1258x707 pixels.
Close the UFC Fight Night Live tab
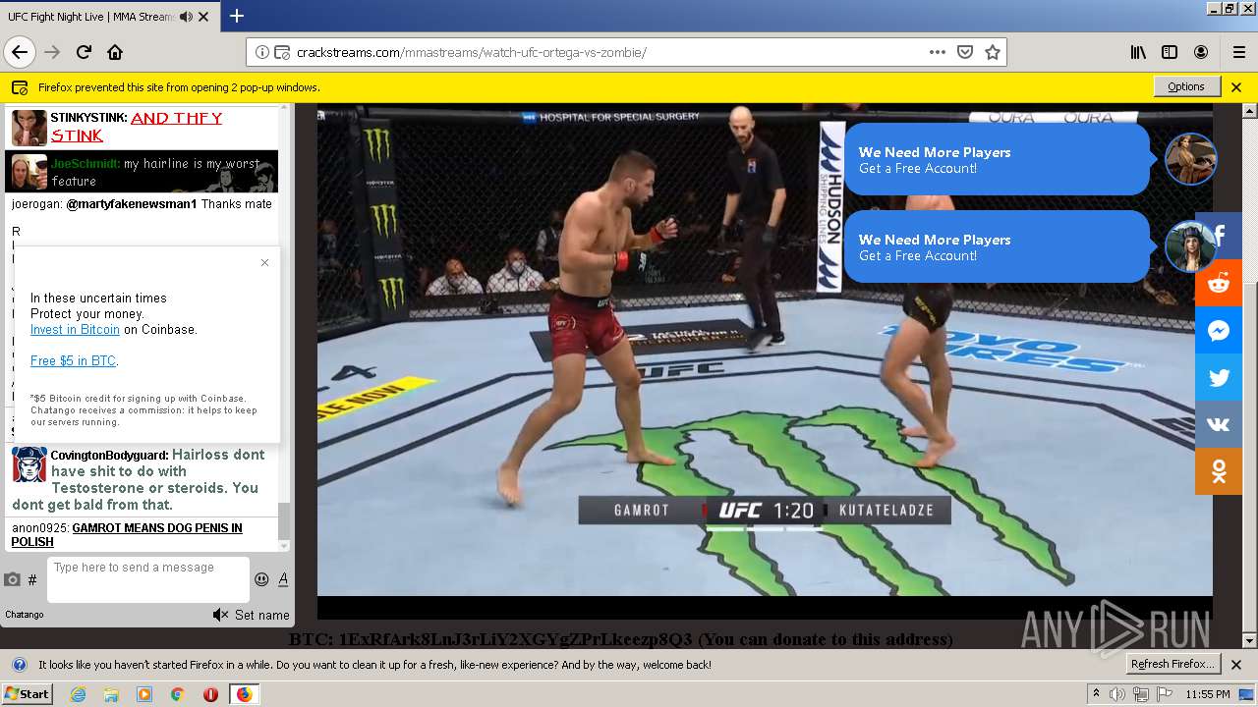(x=203, y=17)
